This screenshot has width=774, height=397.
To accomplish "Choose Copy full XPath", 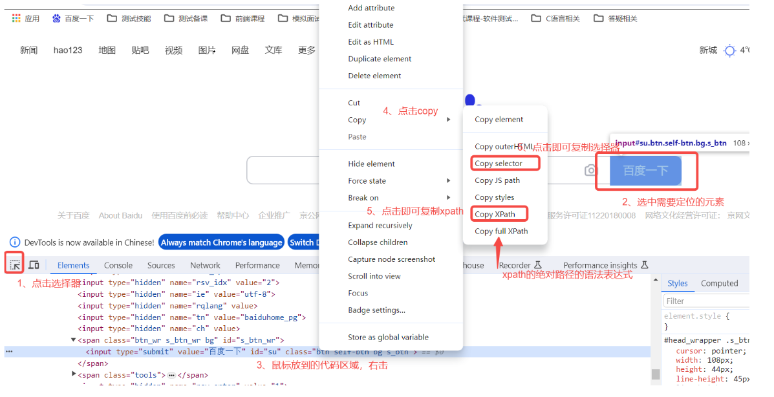I will 501,231.
